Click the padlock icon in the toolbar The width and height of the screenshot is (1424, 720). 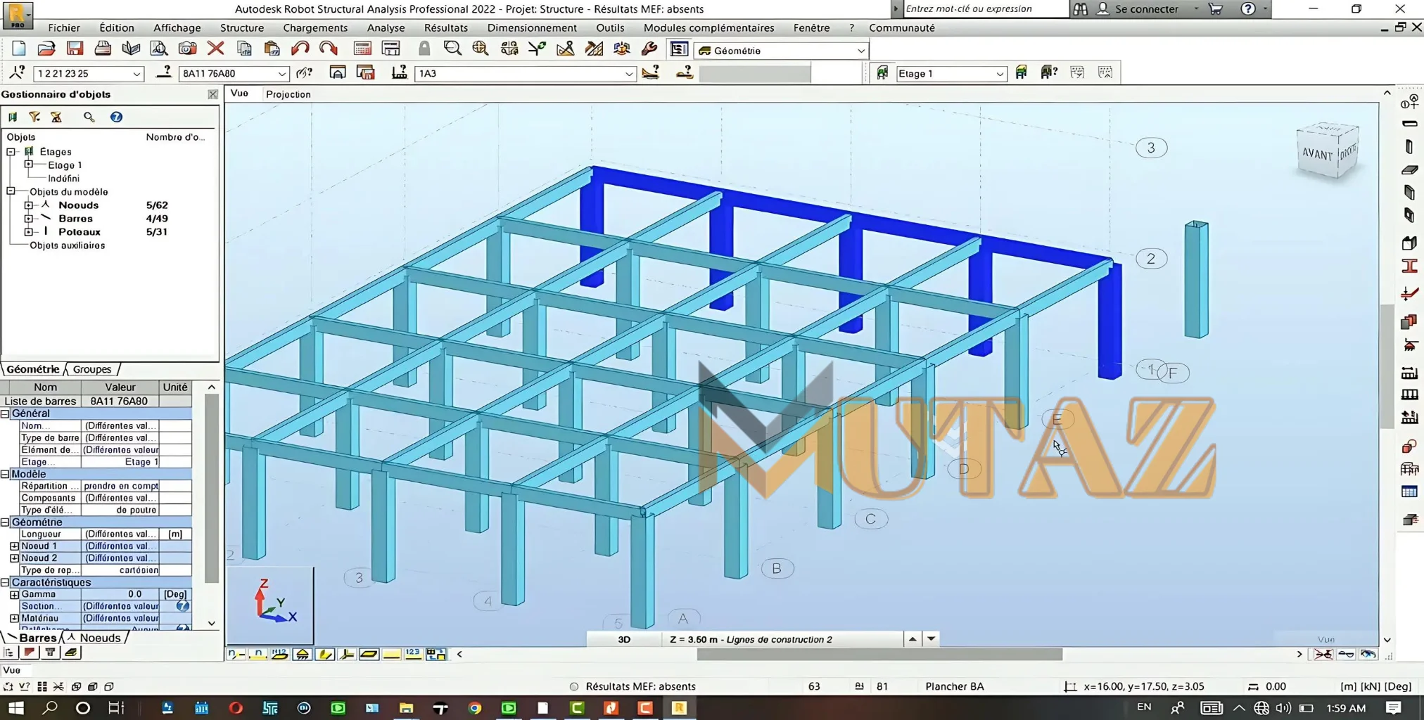pyautogui.click(x=424, y=49)
